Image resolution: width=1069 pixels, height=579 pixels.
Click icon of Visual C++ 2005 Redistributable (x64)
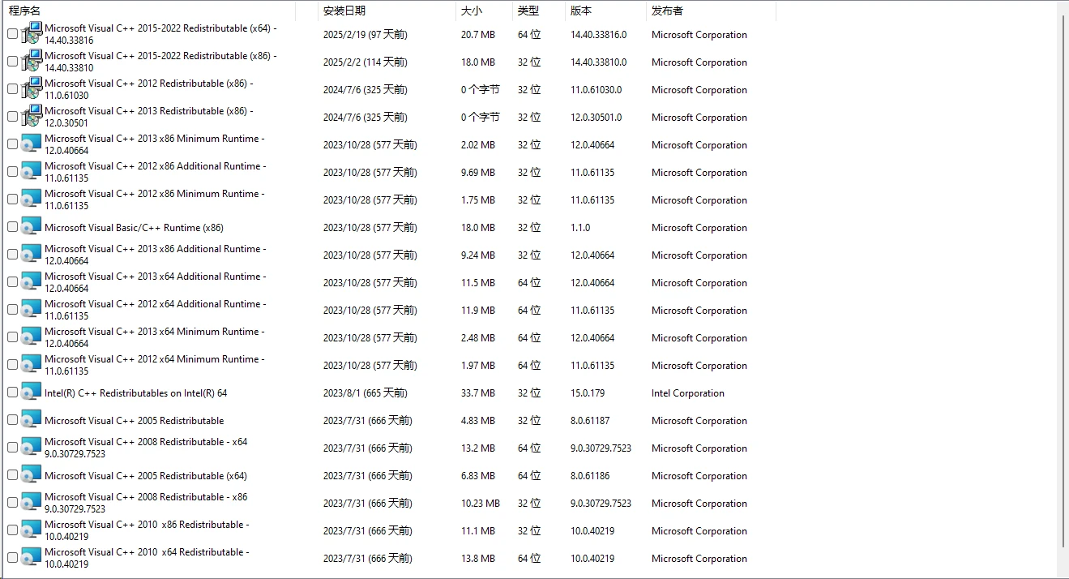31,475
